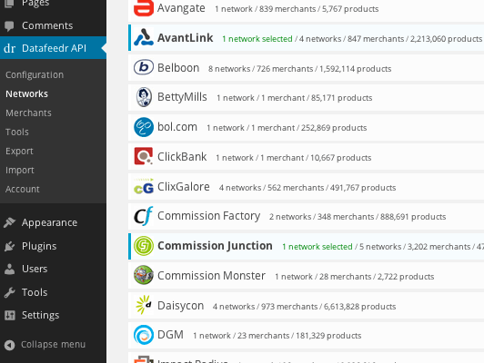
Task: Expand the ClixGalore network group
Action: coord(306,187)
